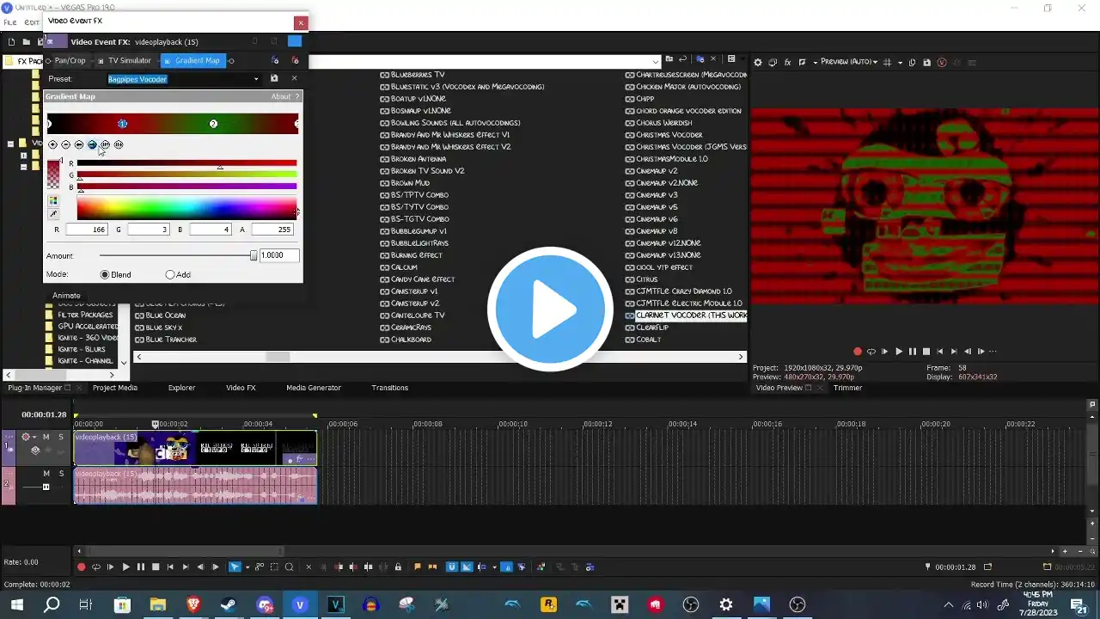This screenshot has height=619, width=1100.
Task: Add a new gradient control point
Action: (x=52, y=144)
